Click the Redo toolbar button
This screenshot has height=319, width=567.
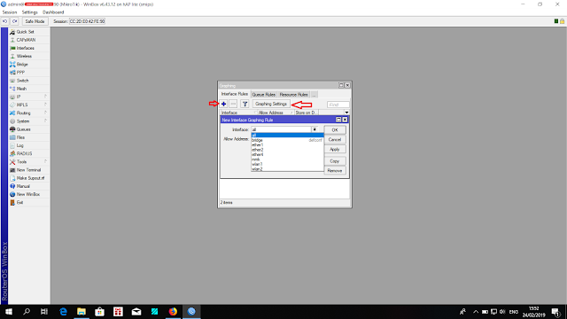(14, 21)
